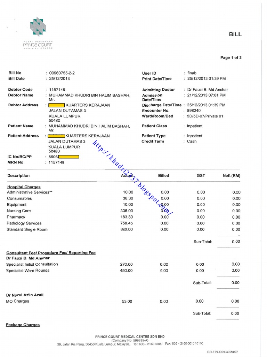The height and width of the screenshot is (357, 267).
Task: Select Print Date/Time 25/12/2013 01:39 PM
Action: (x=207, y=78)
